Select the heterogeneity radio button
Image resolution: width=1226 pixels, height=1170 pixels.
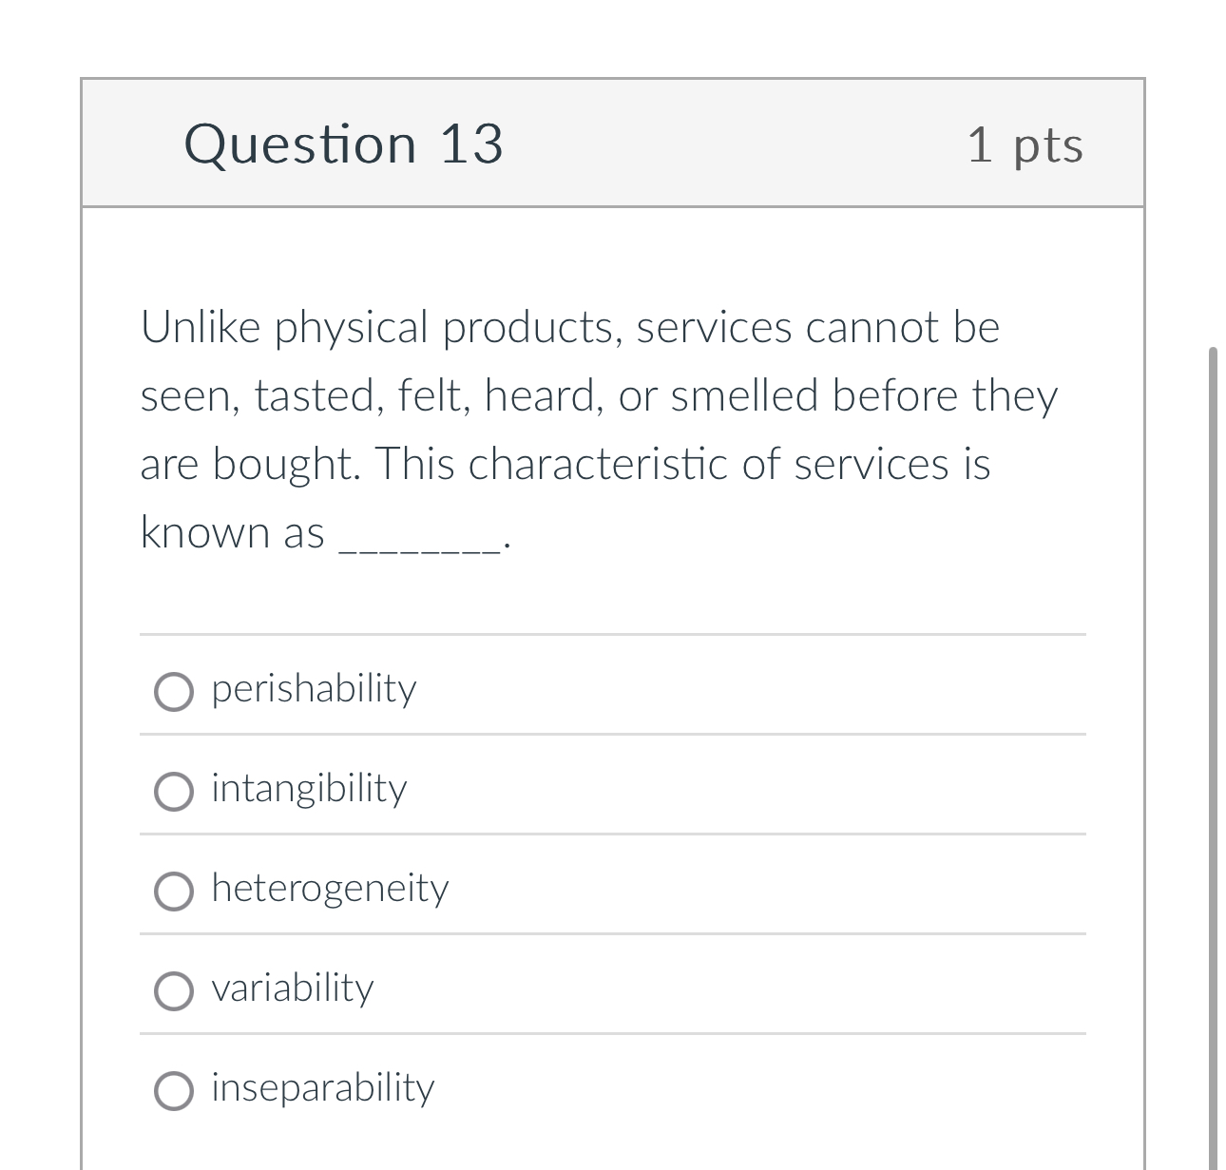pos(173,892)
